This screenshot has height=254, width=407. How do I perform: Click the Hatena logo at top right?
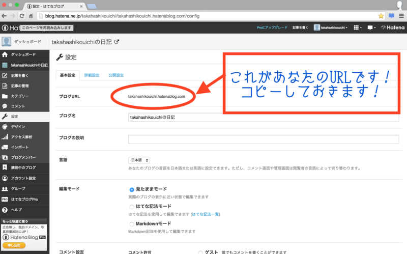pyautogui.click(x=393, y=27)
